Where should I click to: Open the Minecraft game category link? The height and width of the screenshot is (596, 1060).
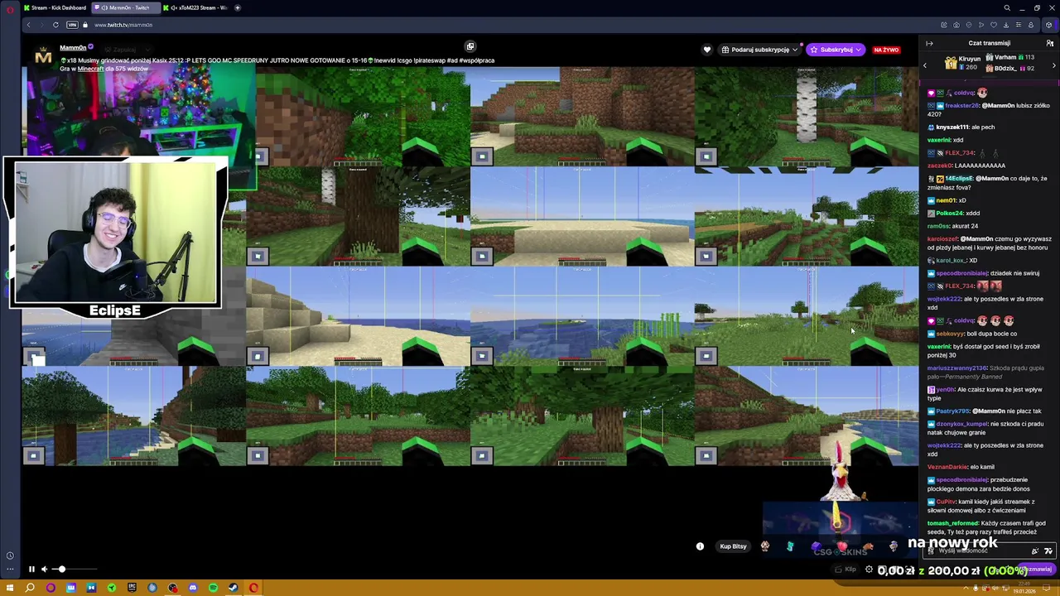click(x=91, y=69)
